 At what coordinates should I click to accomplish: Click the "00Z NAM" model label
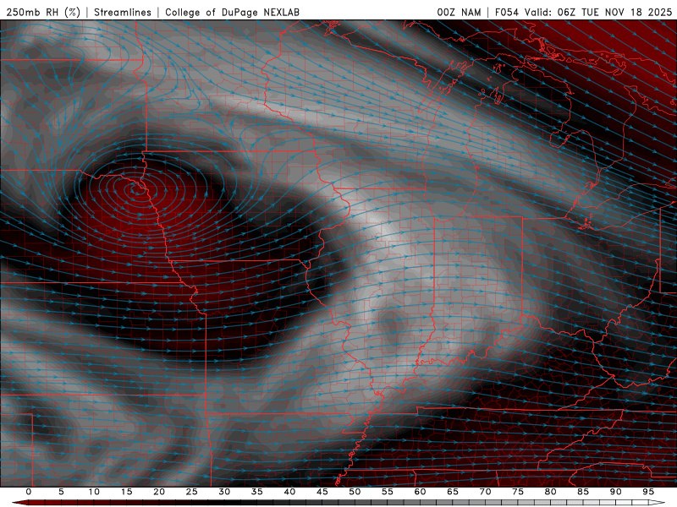coord(459,12)
